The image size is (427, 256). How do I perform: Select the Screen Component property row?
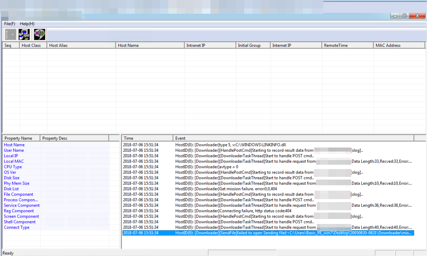click(21, 216)
